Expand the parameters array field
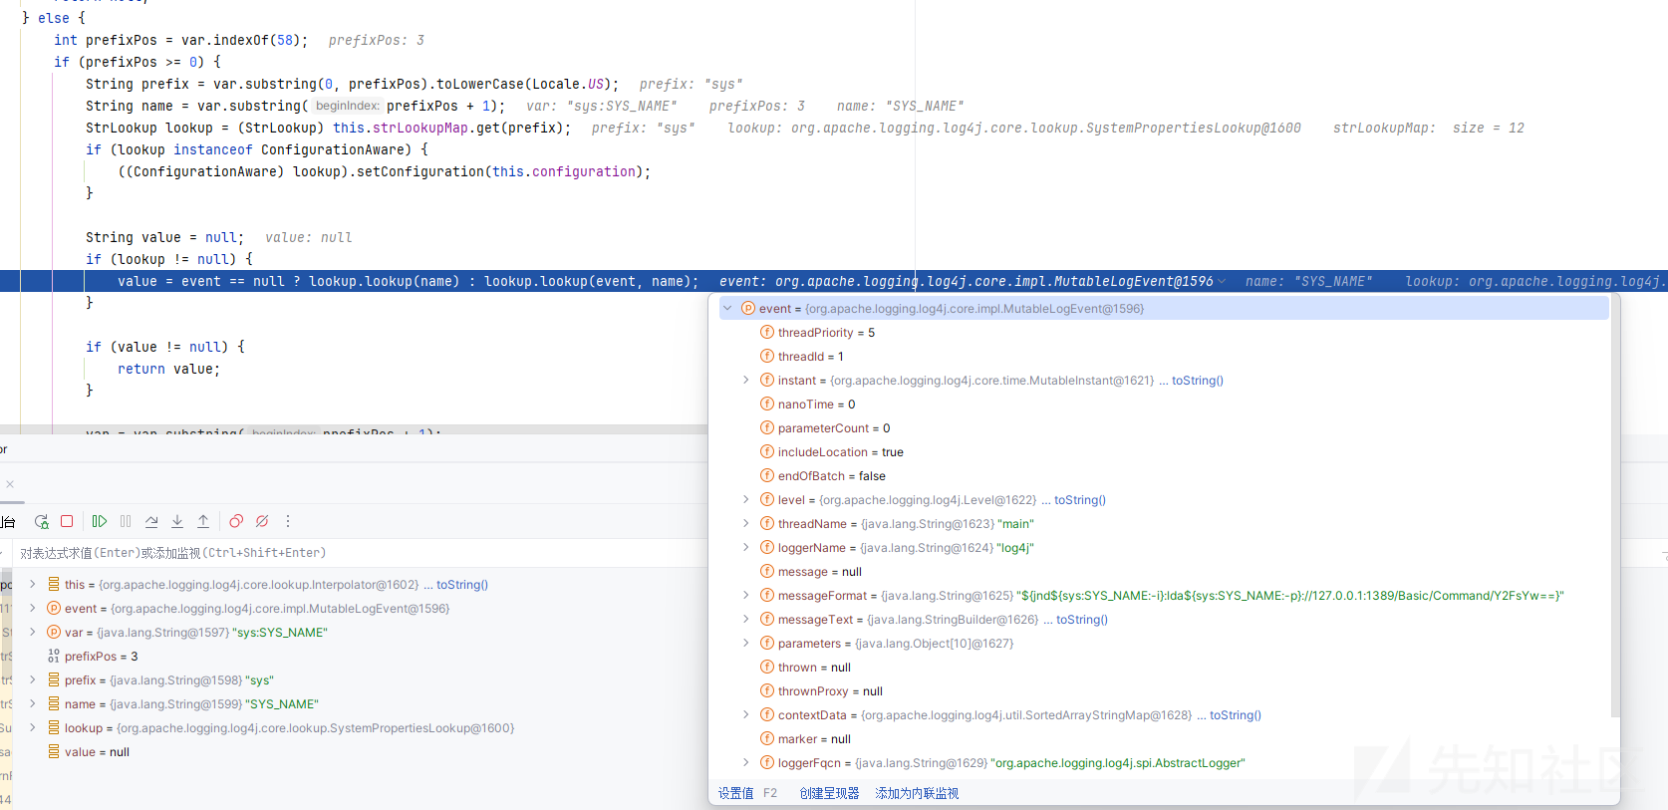This screenshot has width=1668, height=810. pos(745,643)
